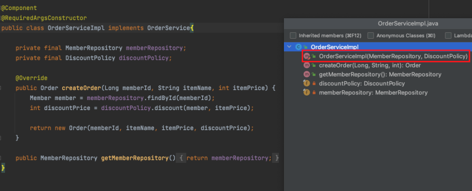Click the method icon next to createOrder row
Viewport: 472px width, 191px height.
pyautogui.click(x=307, y=65)
